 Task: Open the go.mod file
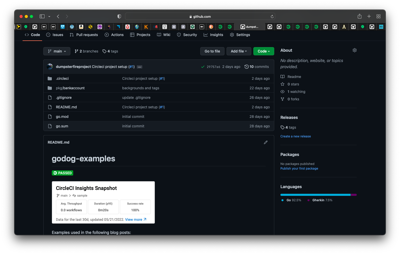tap(62, 117)
